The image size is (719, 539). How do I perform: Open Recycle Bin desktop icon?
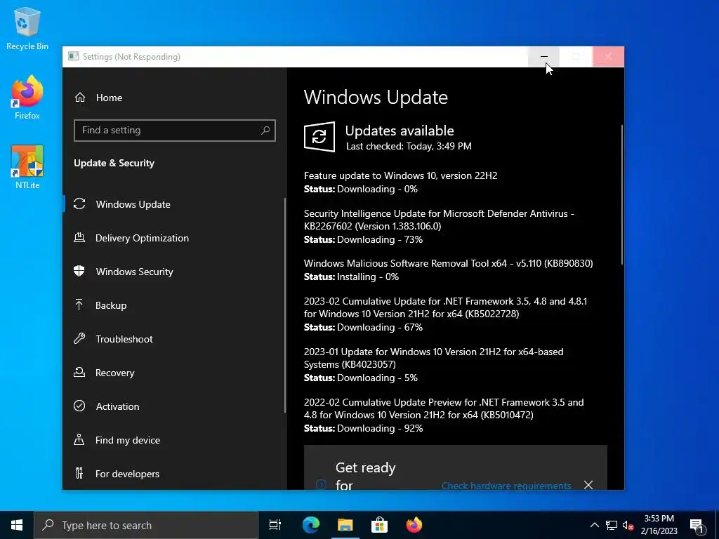click(27, 28)
